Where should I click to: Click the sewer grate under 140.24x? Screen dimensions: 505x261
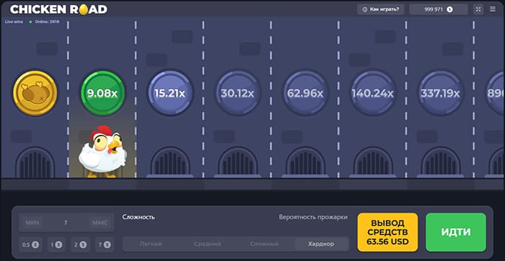coord(373,162)
